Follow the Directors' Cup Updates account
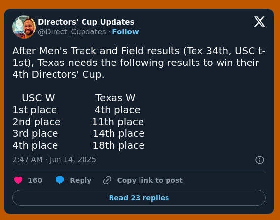 125,32
